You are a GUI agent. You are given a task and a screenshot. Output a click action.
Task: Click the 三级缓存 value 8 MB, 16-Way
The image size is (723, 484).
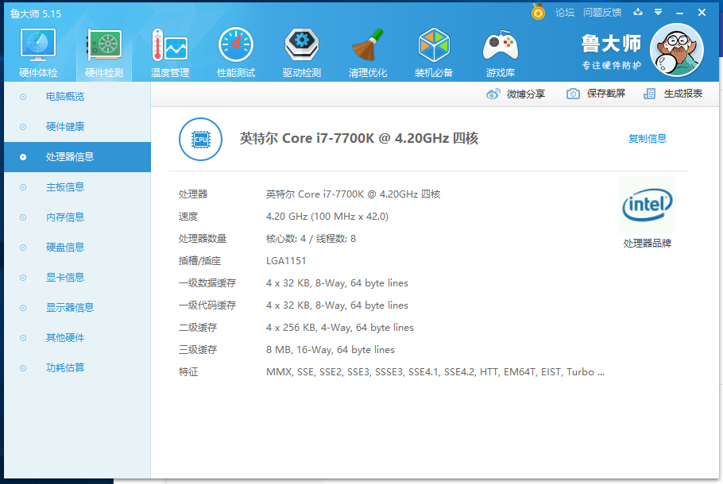coord(331,350)
